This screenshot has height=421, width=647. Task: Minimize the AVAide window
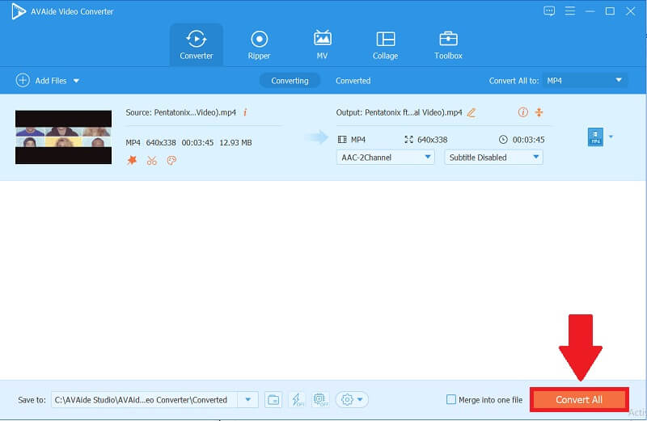[x=590, y=11]
